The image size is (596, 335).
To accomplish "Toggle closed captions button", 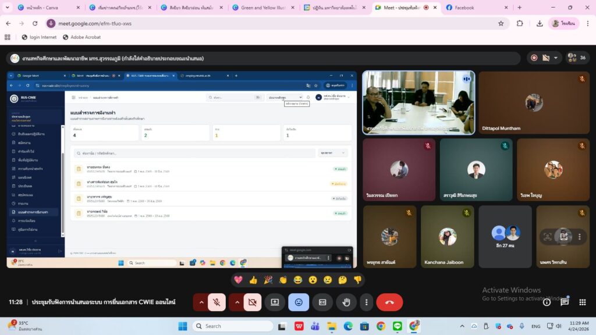I will pyautogui.click(x=322, y=302).
